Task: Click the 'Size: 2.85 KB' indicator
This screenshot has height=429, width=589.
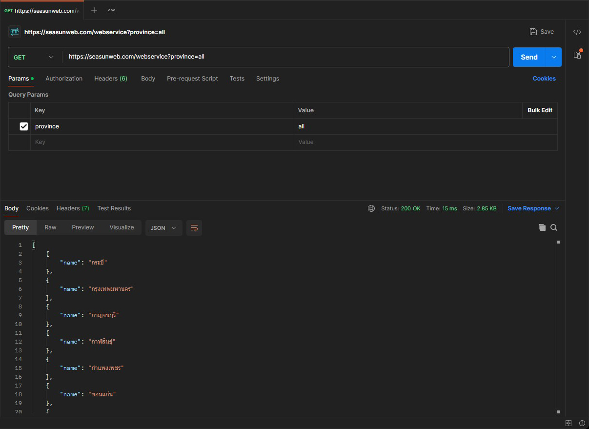Action: tap(480, 208)
